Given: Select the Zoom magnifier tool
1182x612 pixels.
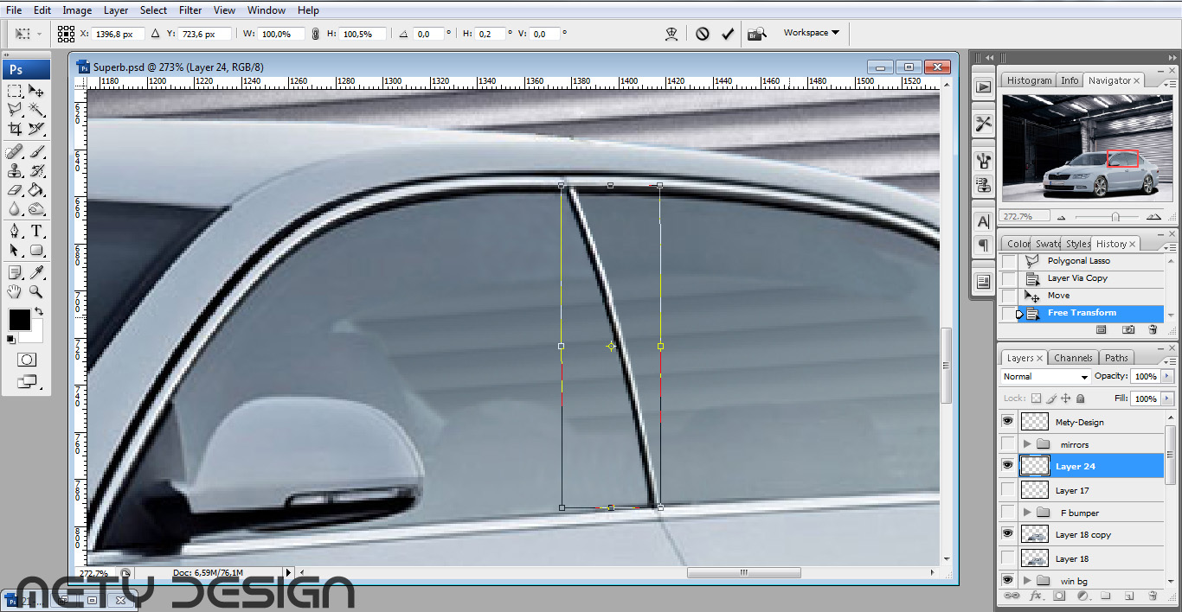Looking at the screenshot, I should [x=36, y=292].
